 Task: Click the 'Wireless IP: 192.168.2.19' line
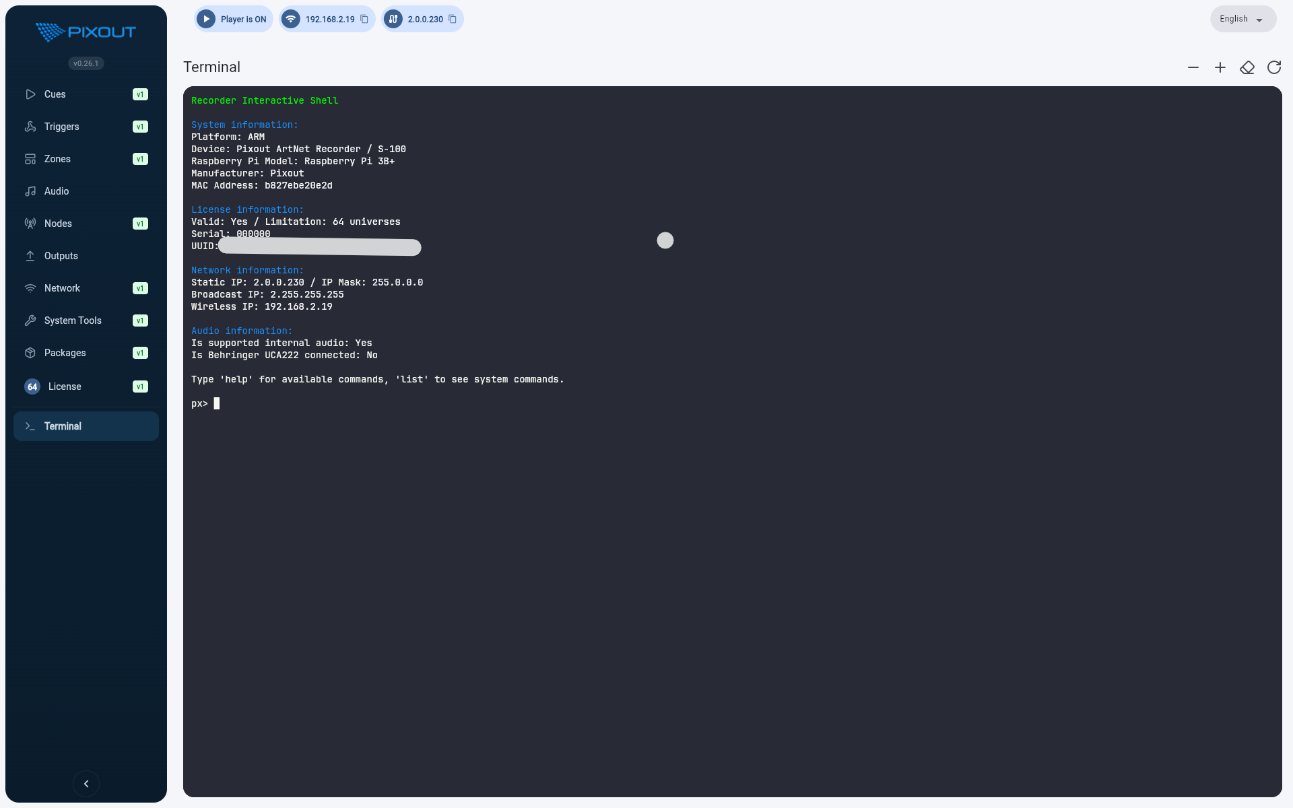pyautogui.click(x=262, y=306)
